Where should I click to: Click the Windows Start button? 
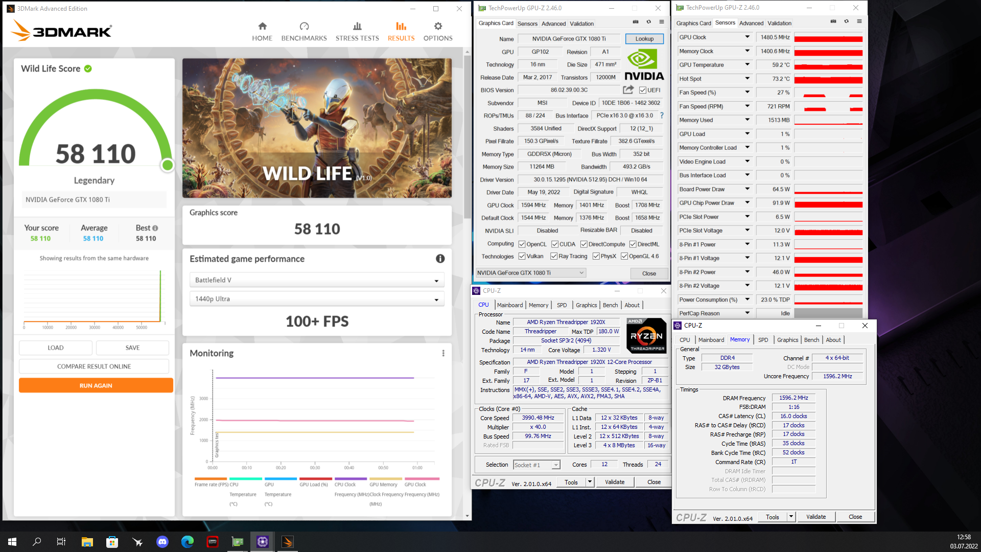click(x=12, y=542)
